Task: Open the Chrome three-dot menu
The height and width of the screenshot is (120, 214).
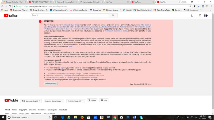Action: 211,6
